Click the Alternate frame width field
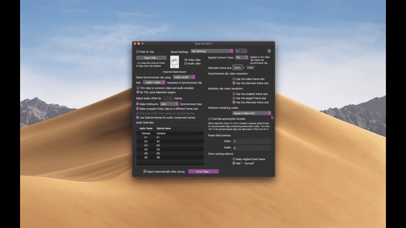The height and width of the screenshot is (228, 406). pyautogui.click(x=238, y=67)
